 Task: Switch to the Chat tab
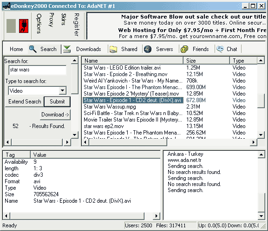[x=232, y=49]
